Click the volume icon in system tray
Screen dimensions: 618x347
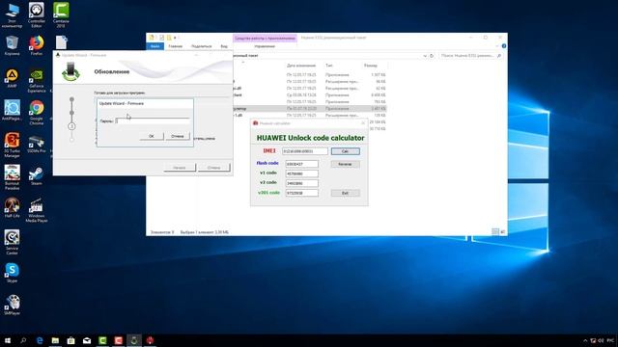(x=601, y=340)
